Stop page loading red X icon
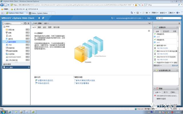This screenshot has width=183, height=114. click(142, 5)
